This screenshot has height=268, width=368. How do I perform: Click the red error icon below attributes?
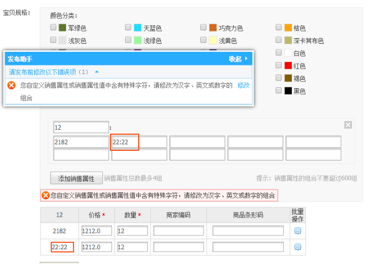46,195
